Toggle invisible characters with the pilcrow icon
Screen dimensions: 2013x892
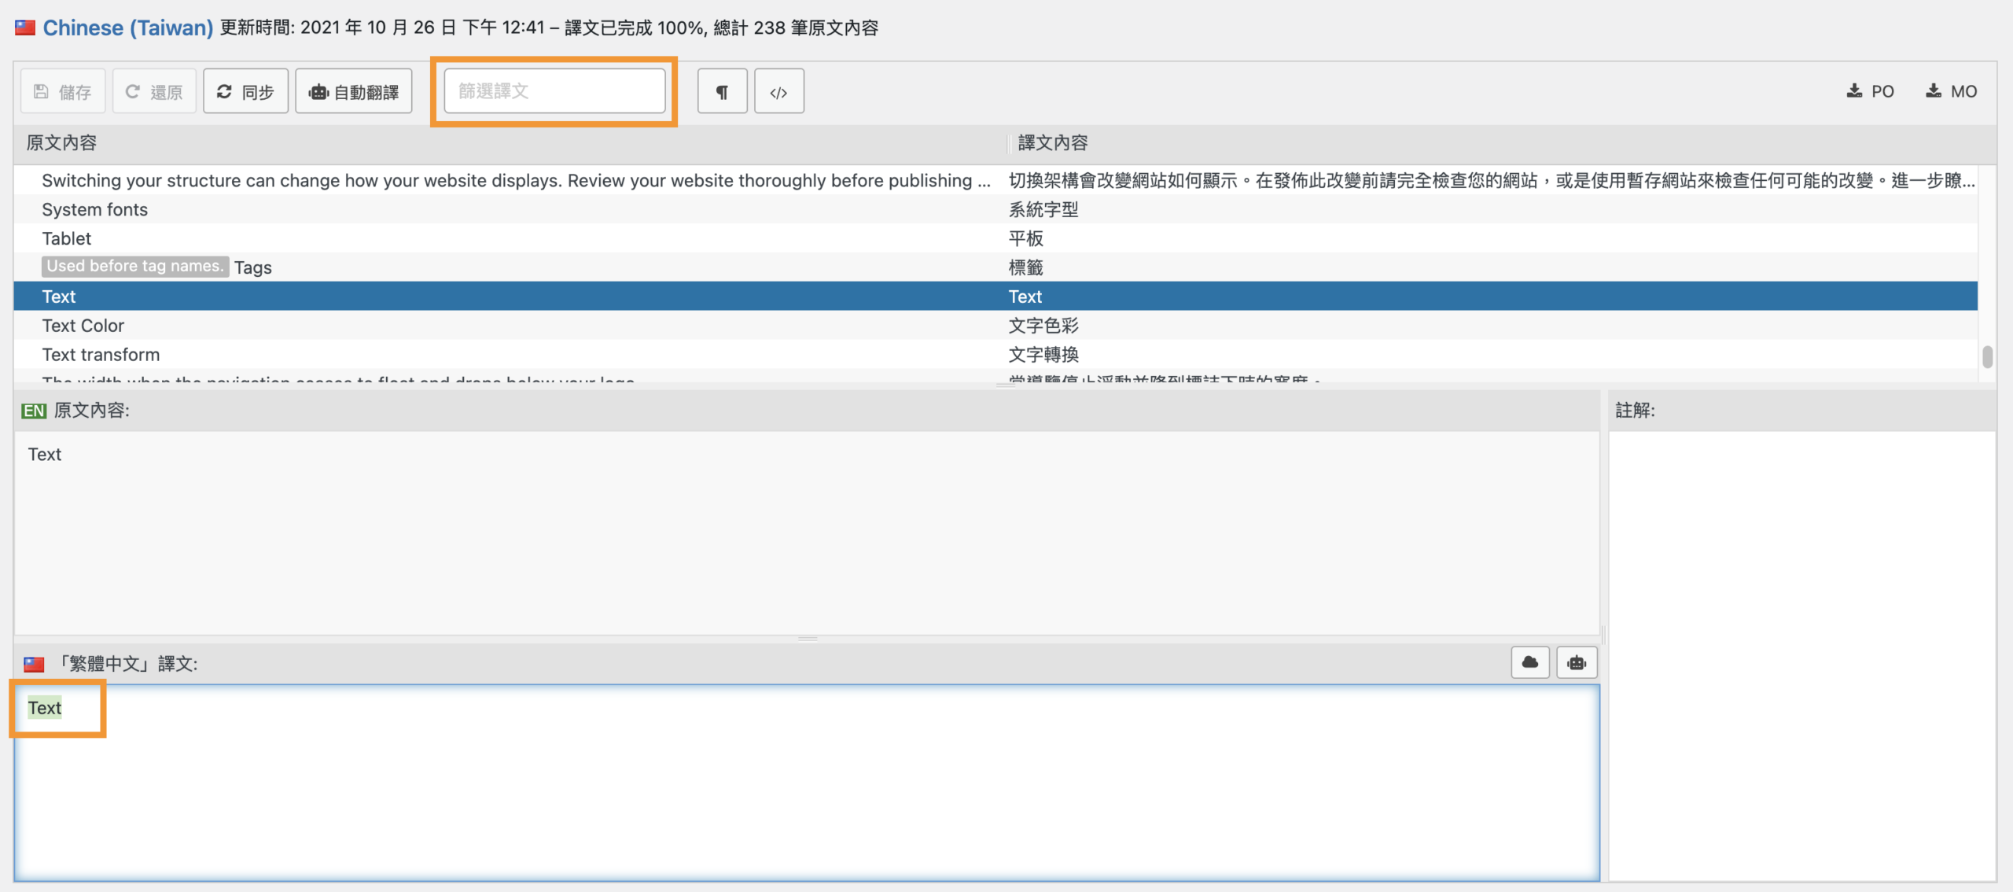coord(722,92)
